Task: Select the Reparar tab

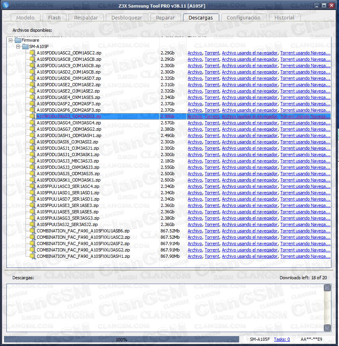Action: [x=165, y=17]
